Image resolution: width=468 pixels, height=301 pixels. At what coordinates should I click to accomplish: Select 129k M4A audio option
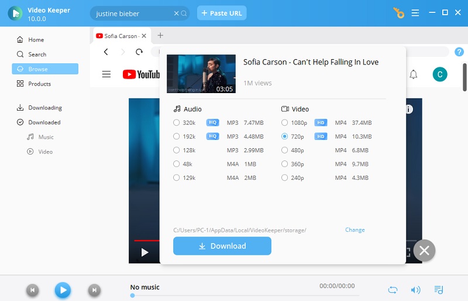click(177, 177)
